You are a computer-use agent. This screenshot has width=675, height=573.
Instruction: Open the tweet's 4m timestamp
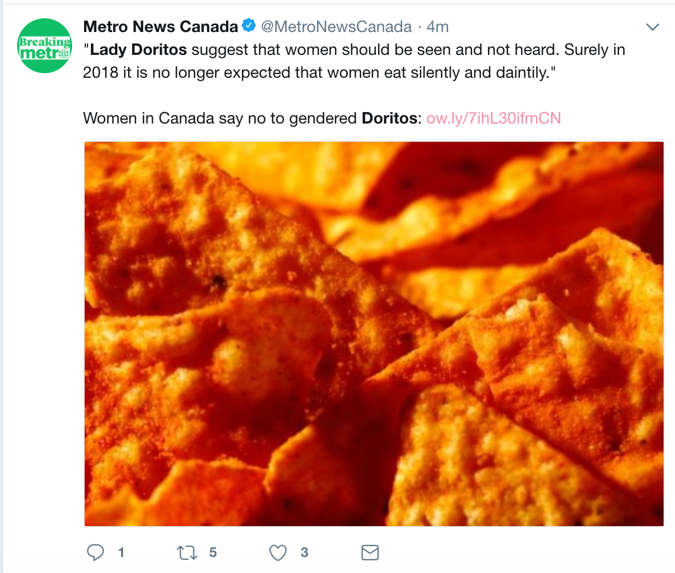(x=437, y=26)
